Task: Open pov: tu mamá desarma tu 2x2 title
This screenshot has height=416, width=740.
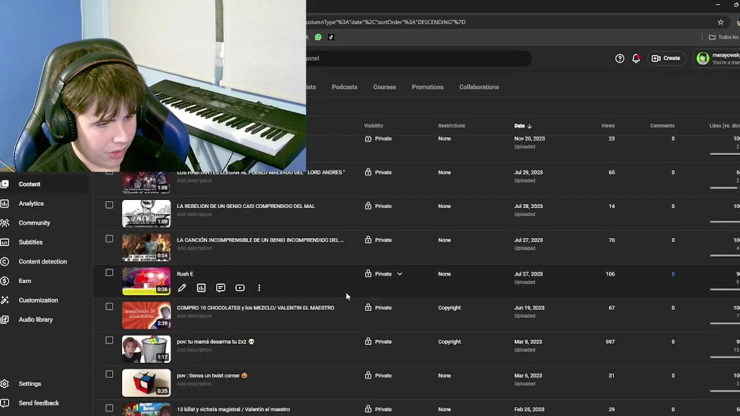Action: coord(216,341)
